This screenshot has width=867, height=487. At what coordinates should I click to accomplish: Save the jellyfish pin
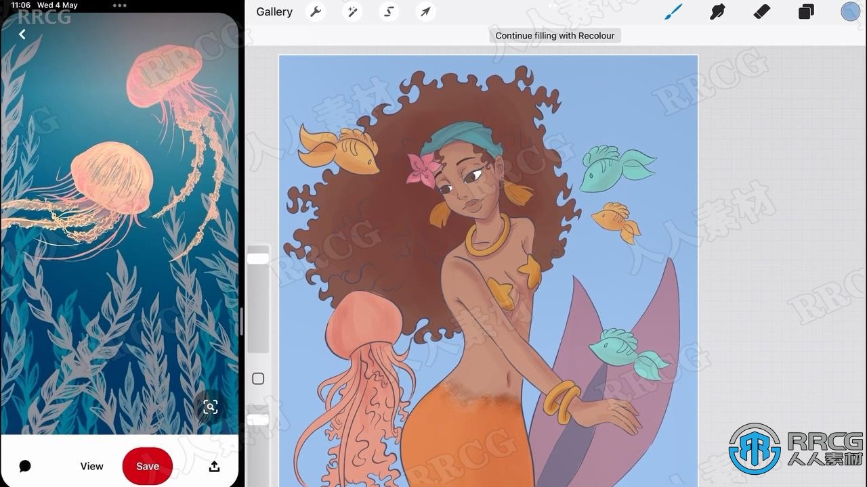coord(148,466)
